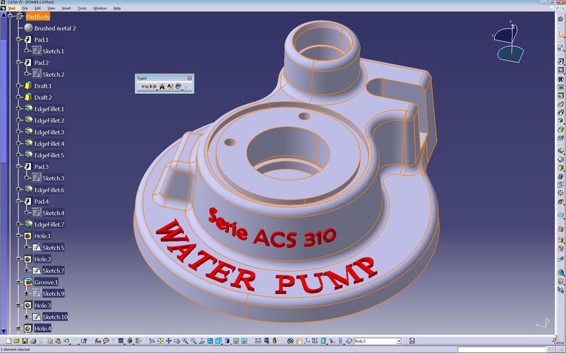The width and height of the screenshot is (566, 353).
Task: Open the Body.2 dropdown list
Action: pos(399,341)
